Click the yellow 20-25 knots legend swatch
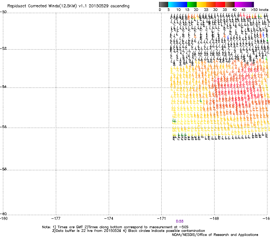Viewport: 270px width, 237px height. (201, 4)
